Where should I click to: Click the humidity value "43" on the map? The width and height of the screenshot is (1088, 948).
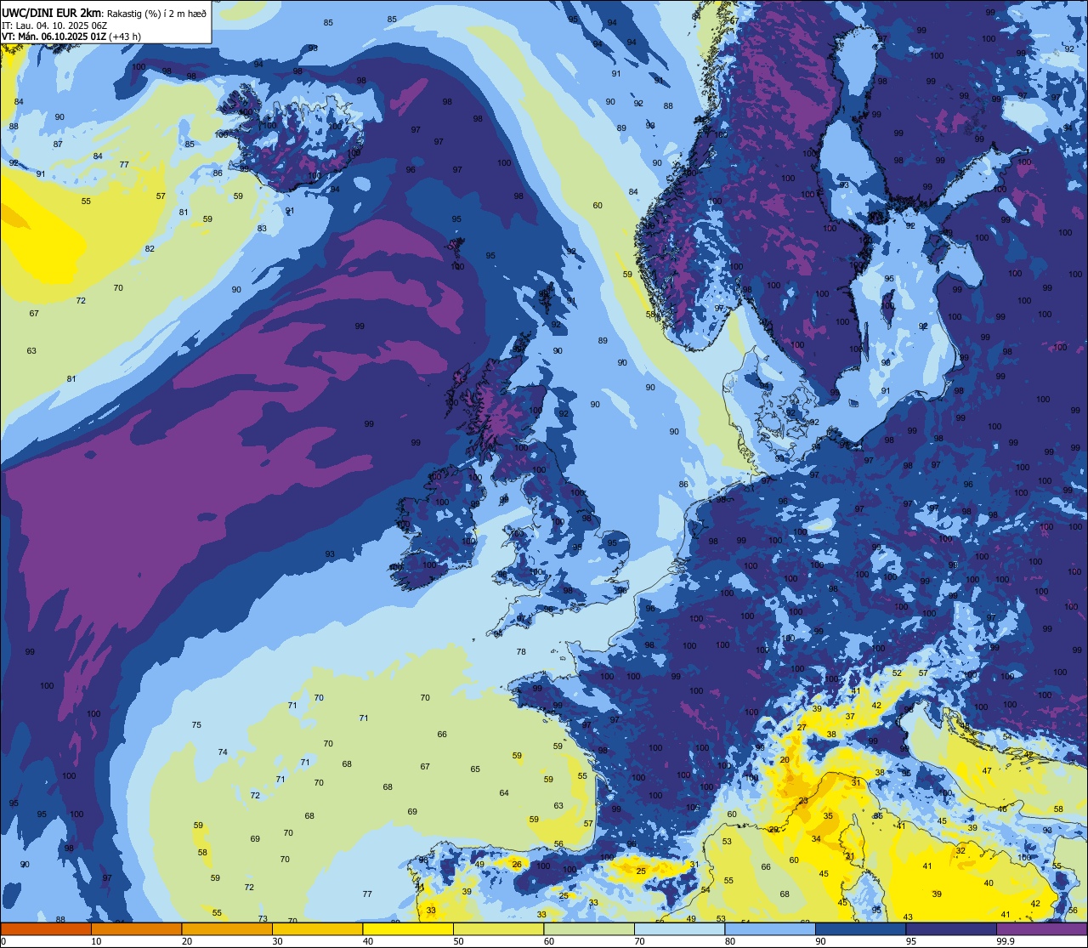908,917
